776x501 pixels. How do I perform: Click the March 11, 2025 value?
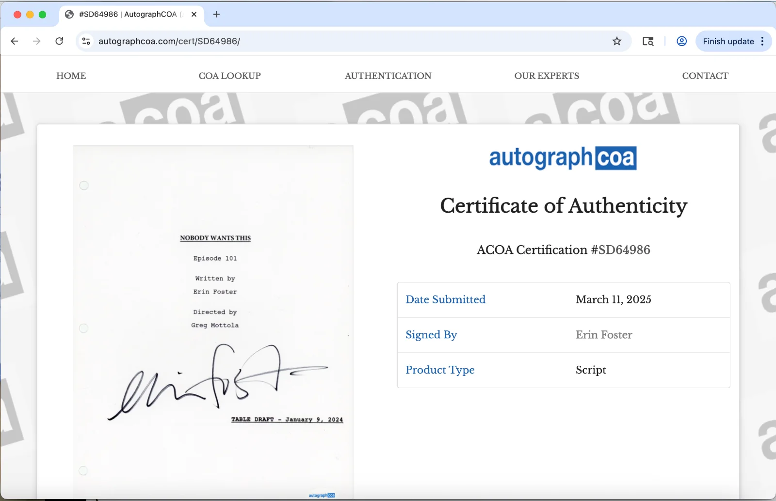point(614,299)
